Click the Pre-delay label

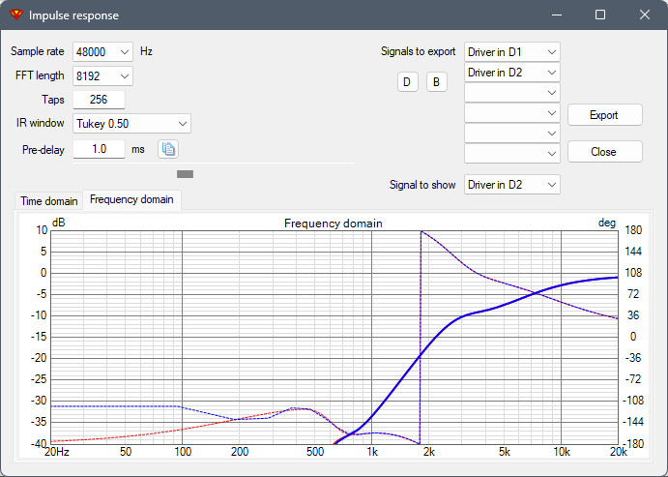pos(44,150)
